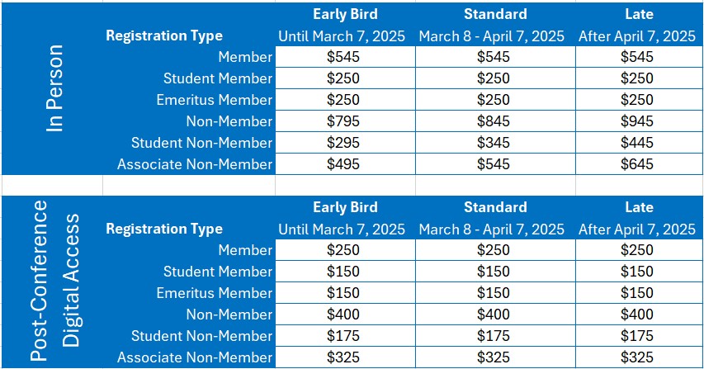Select the vertical 'In Person' merged cell
The image size is (704, 369).
pyautogui.click(x=54, y=88)
